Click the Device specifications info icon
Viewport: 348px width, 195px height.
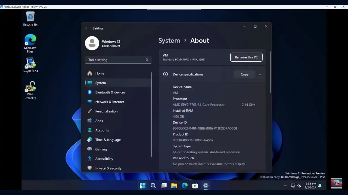click(x=165, y=74)
